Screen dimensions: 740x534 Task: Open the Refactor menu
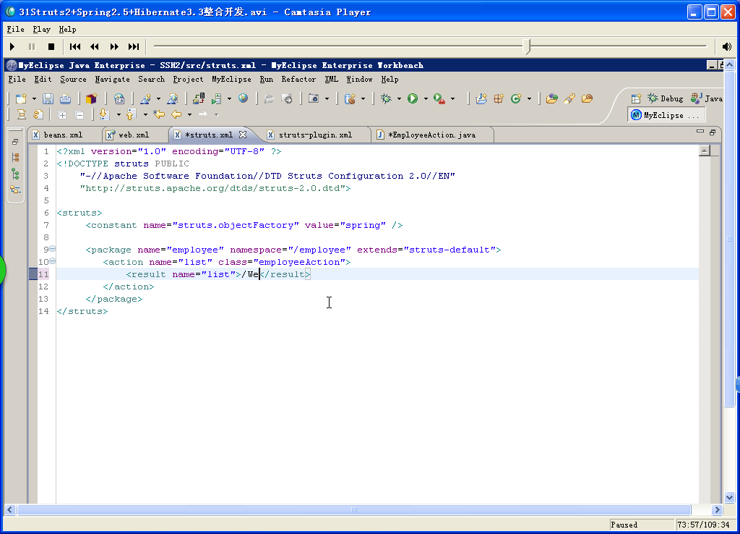pos(298,79)
